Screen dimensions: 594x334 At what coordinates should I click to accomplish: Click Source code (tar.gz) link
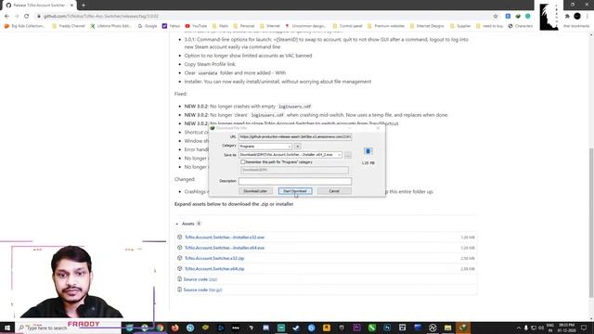202,289
